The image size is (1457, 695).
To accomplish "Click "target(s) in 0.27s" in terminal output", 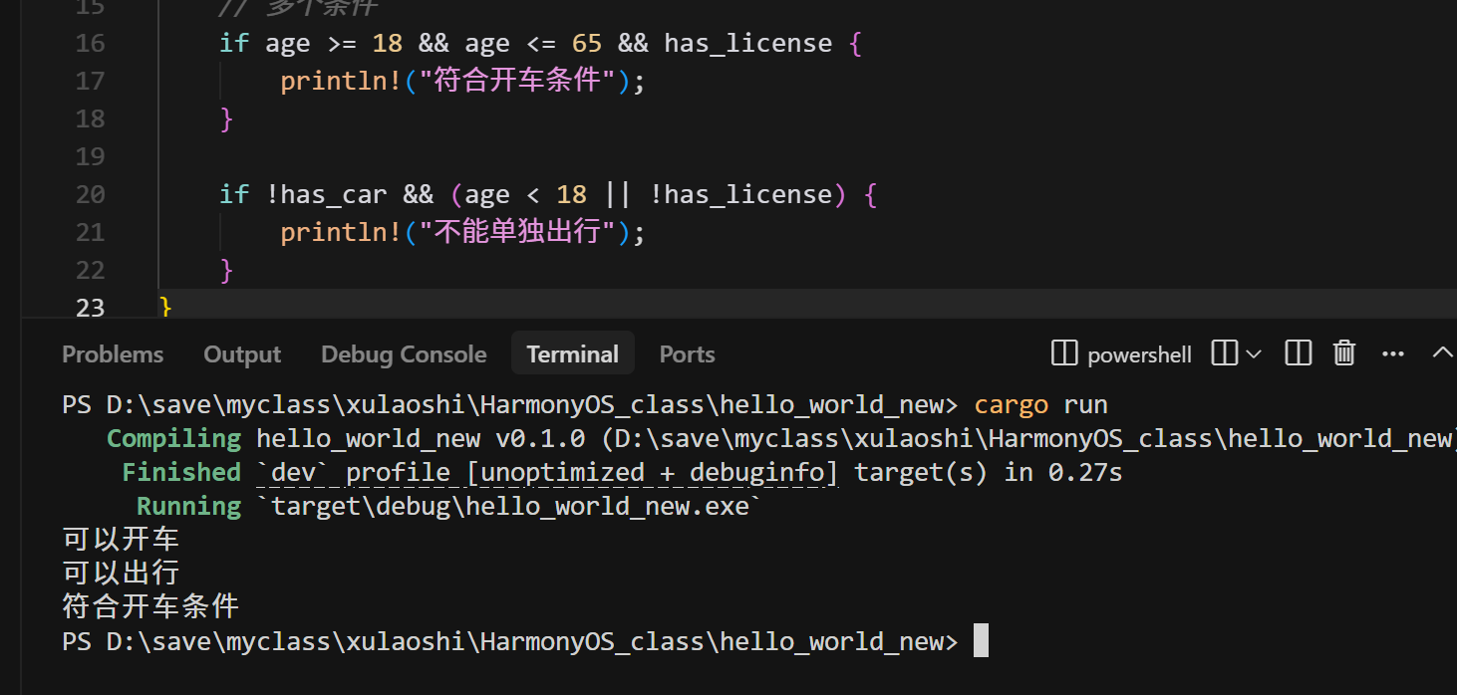I will click(989, 472).
